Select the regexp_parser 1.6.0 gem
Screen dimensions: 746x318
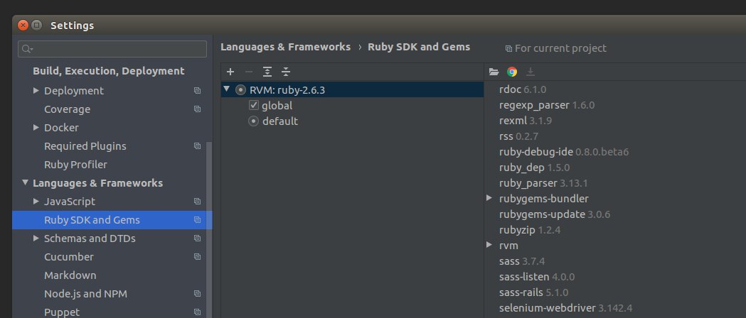547,105
